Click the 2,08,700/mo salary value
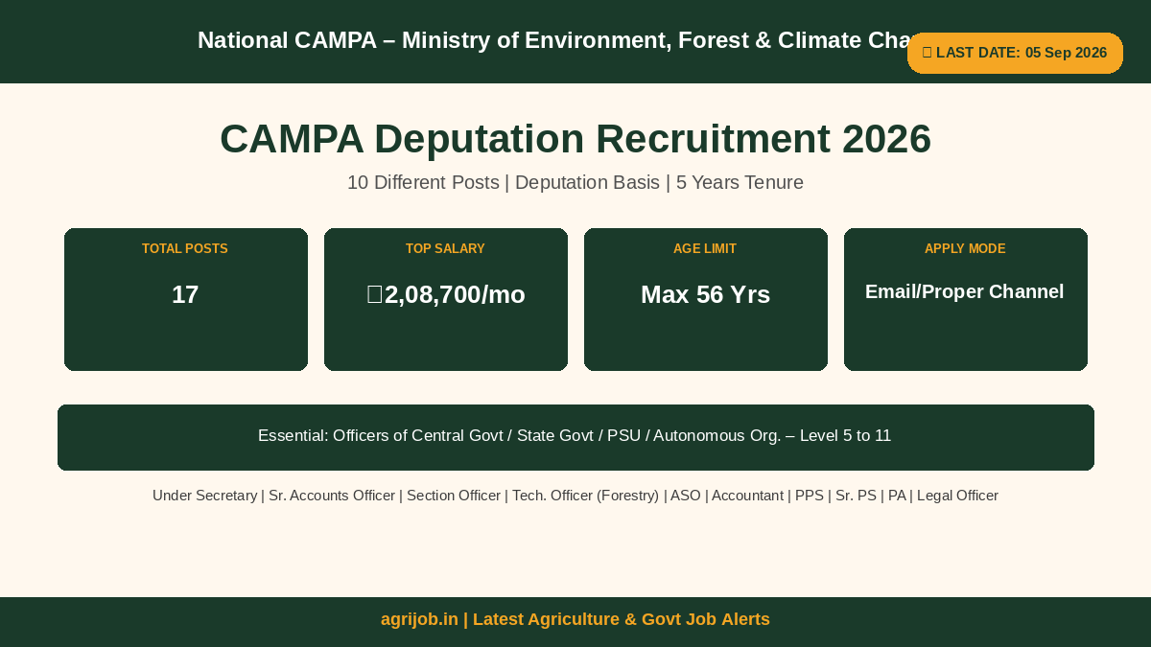1151x647 pixels. [446, 294]
